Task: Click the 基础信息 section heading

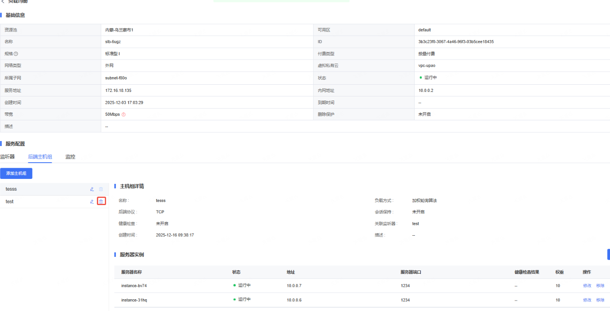Action: pos(15,15)
